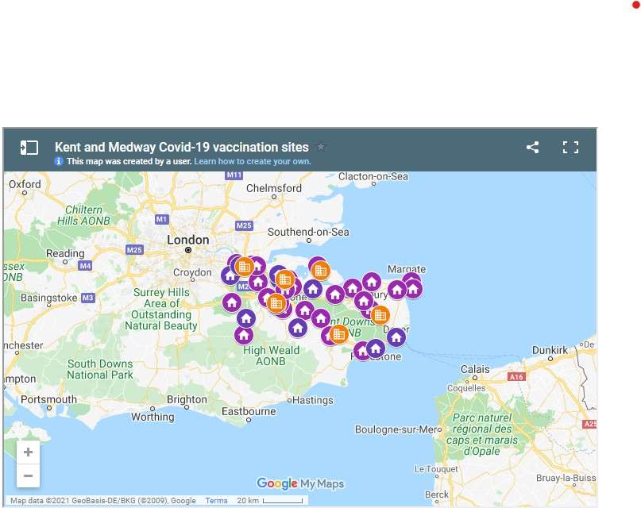Click the blue info icon in the banner
Viewport: 641px width, 508px height.
(58, 161)
